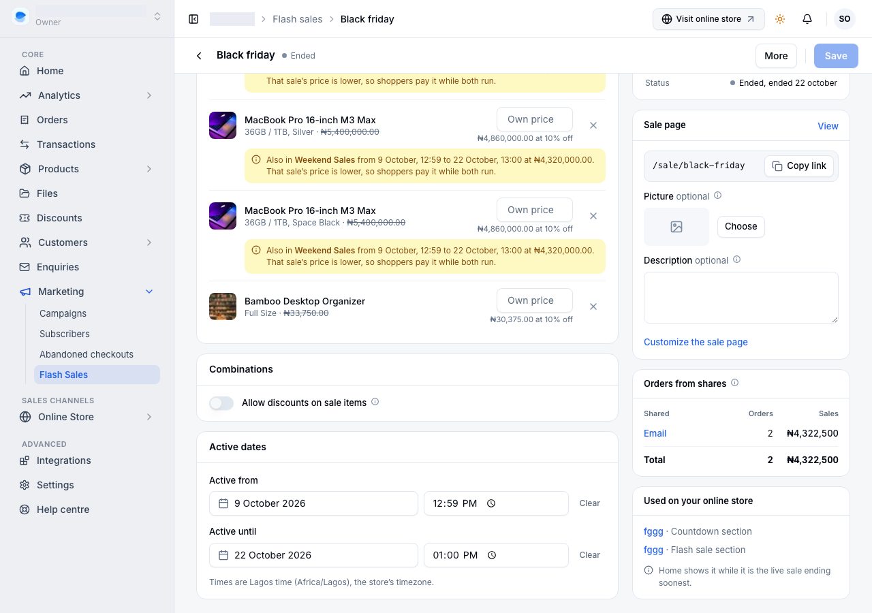Clear the Active from date

pyautogui.click(x=589, y=503)
